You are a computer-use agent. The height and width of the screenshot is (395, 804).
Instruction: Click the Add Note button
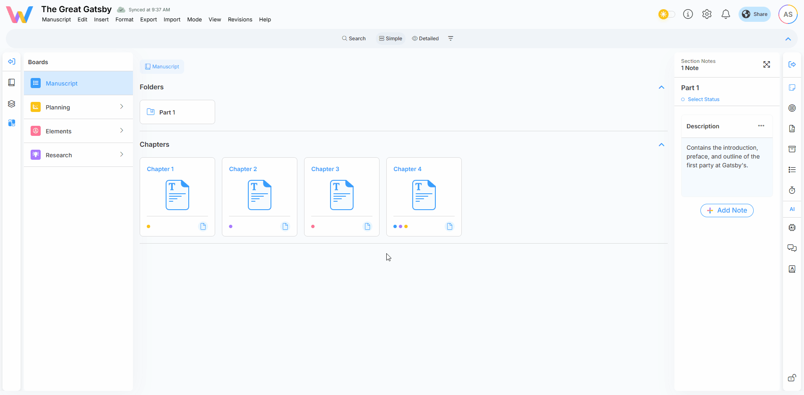coord(727,210)
